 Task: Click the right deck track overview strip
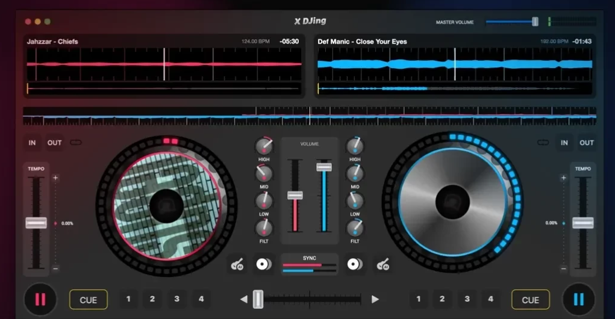(455, 88)
